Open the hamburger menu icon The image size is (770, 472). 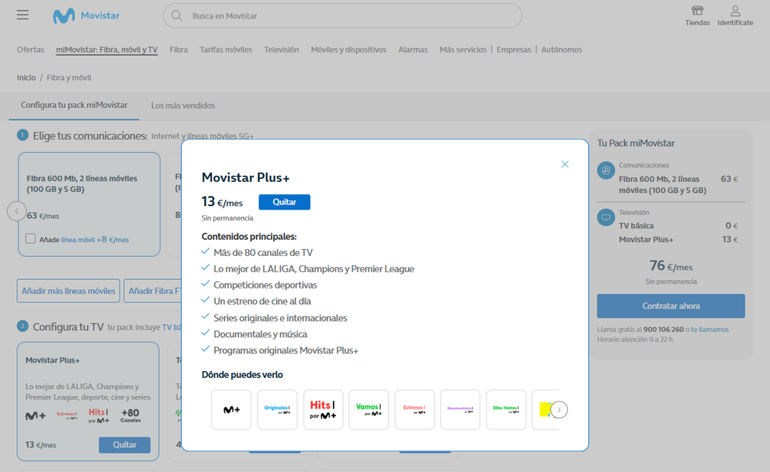(22, 15)
